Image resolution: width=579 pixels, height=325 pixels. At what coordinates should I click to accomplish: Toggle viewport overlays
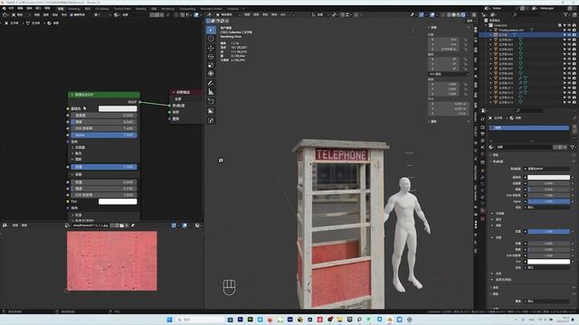[432, 14]
